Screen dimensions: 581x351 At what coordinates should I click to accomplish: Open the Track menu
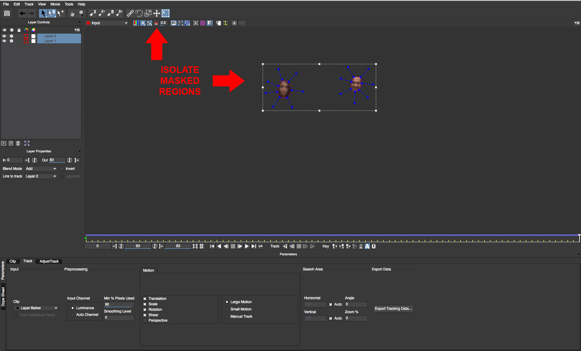click(29, 4)
